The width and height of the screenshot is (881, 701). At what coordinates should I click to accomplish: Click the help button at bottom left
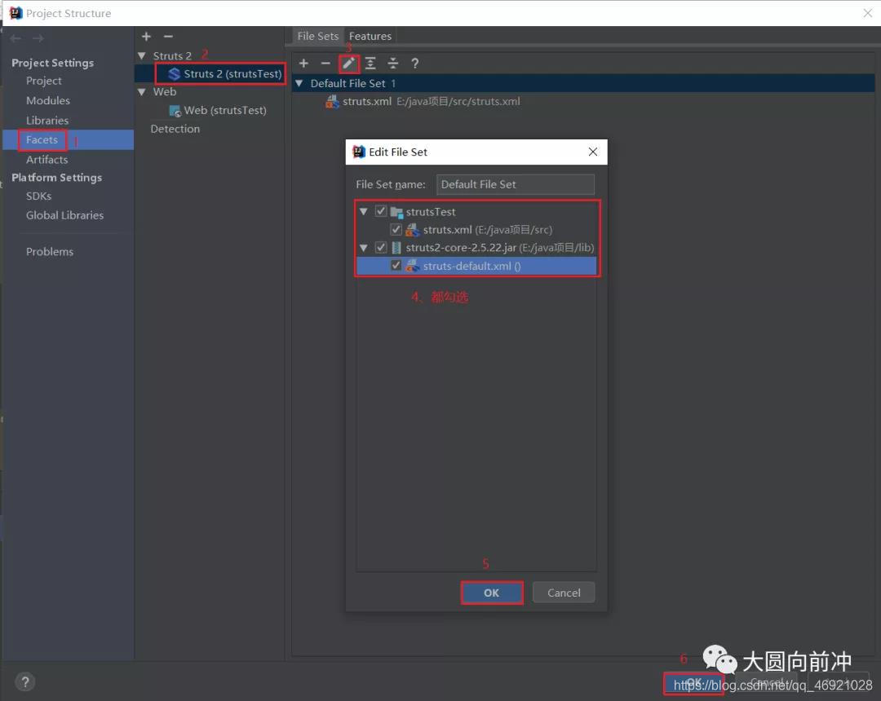[x=24, y=682]
